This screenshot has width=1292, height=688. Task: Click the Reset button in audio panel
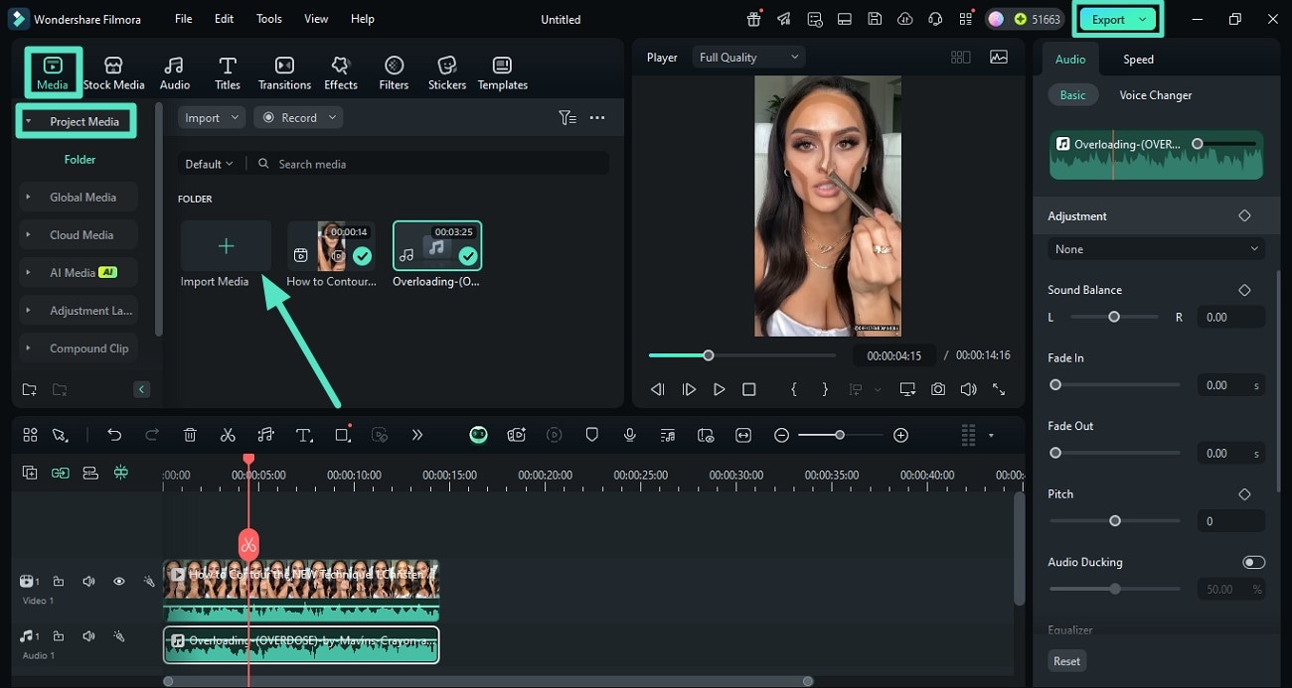click(x=1066, y=661)
